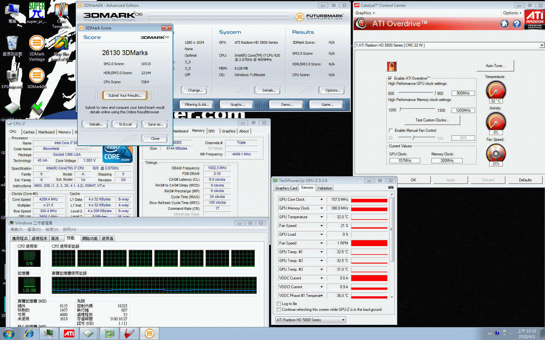Screen dimensions: 545x340
Task: Open GPU-Z card selector dropdown
Action: pos(310,320)
